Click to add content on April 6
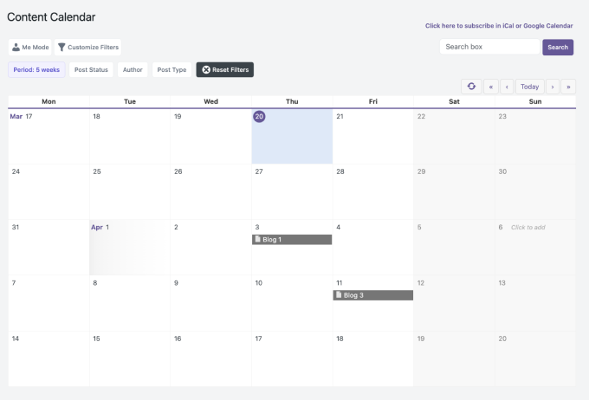The image size is (589, 400). 528,228
